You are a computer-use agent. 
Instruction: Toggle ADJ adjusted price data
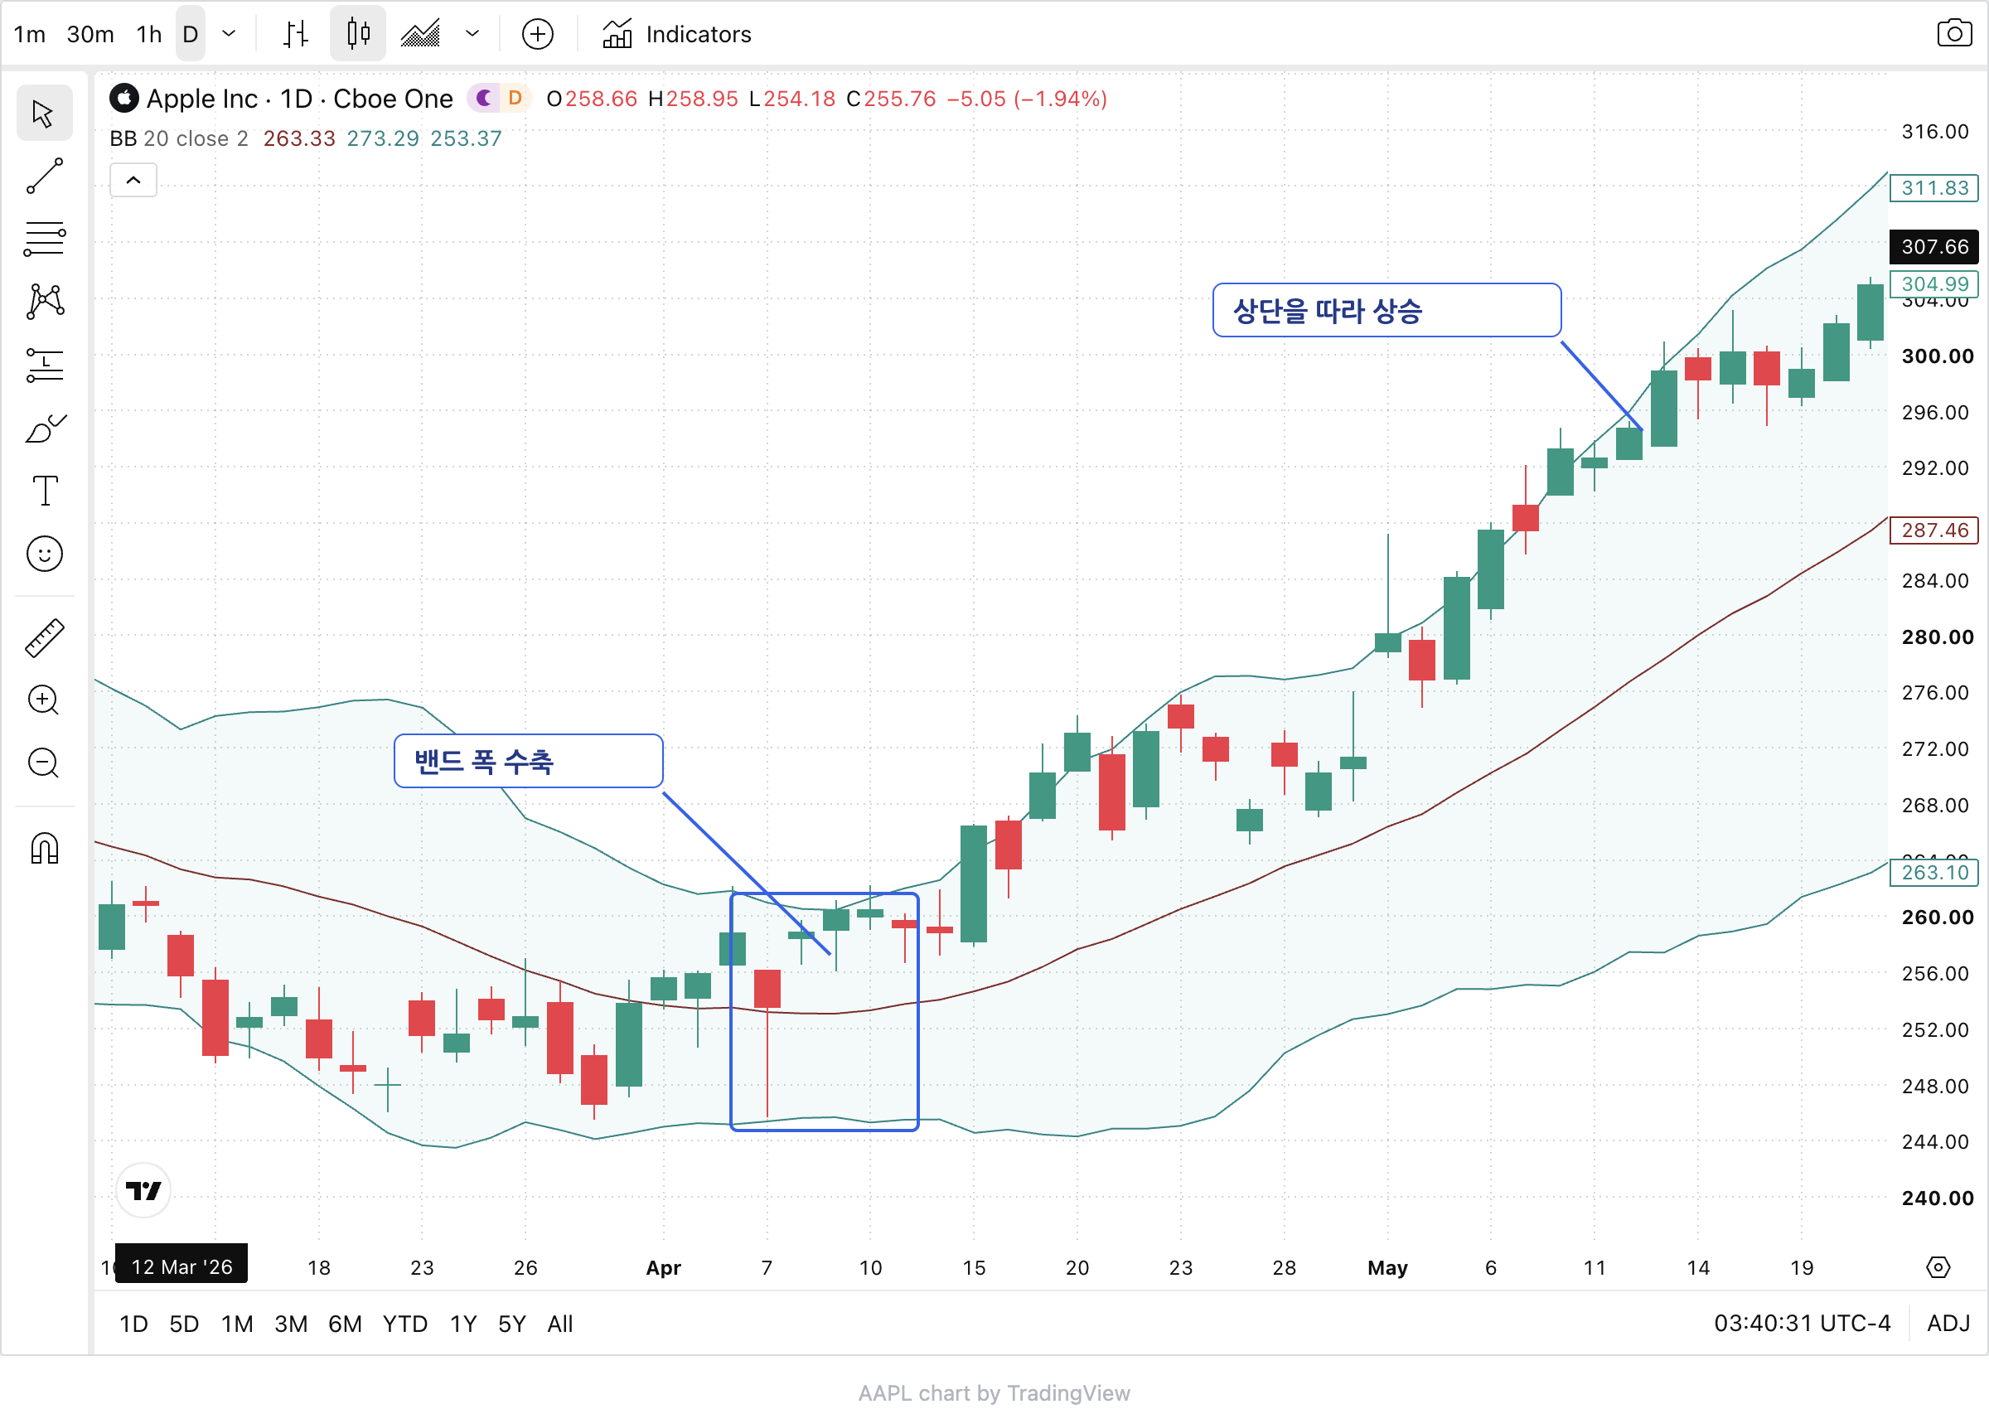1948,1324
